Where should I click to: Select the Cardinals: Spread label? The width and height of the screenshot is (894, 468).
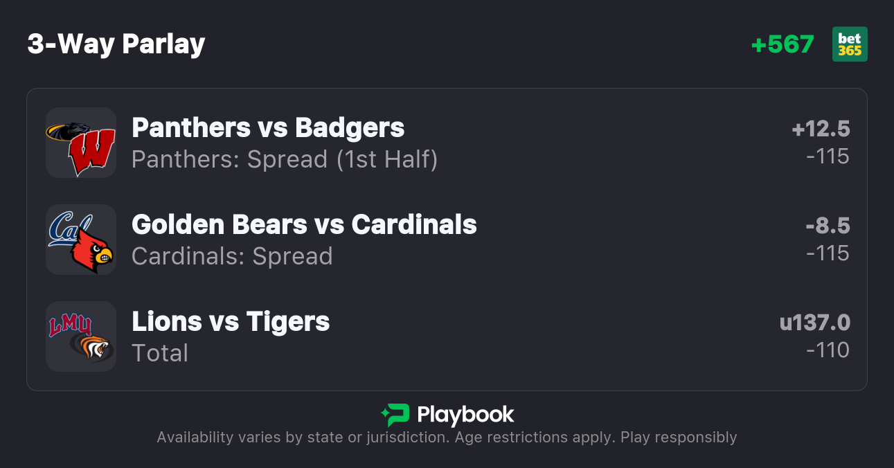click(232, 256)
